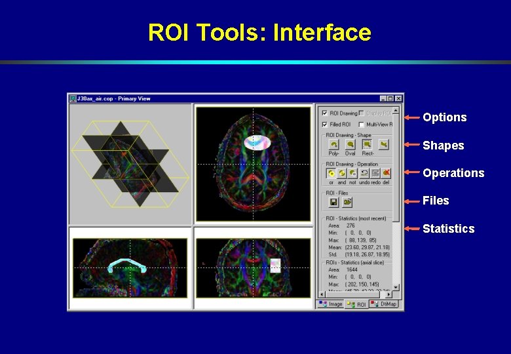Image resolution: width=511 pixels, height=354 pixels.
Task: Click the 'ROI Drawing - Shape' group label
Action: (349, 135)
